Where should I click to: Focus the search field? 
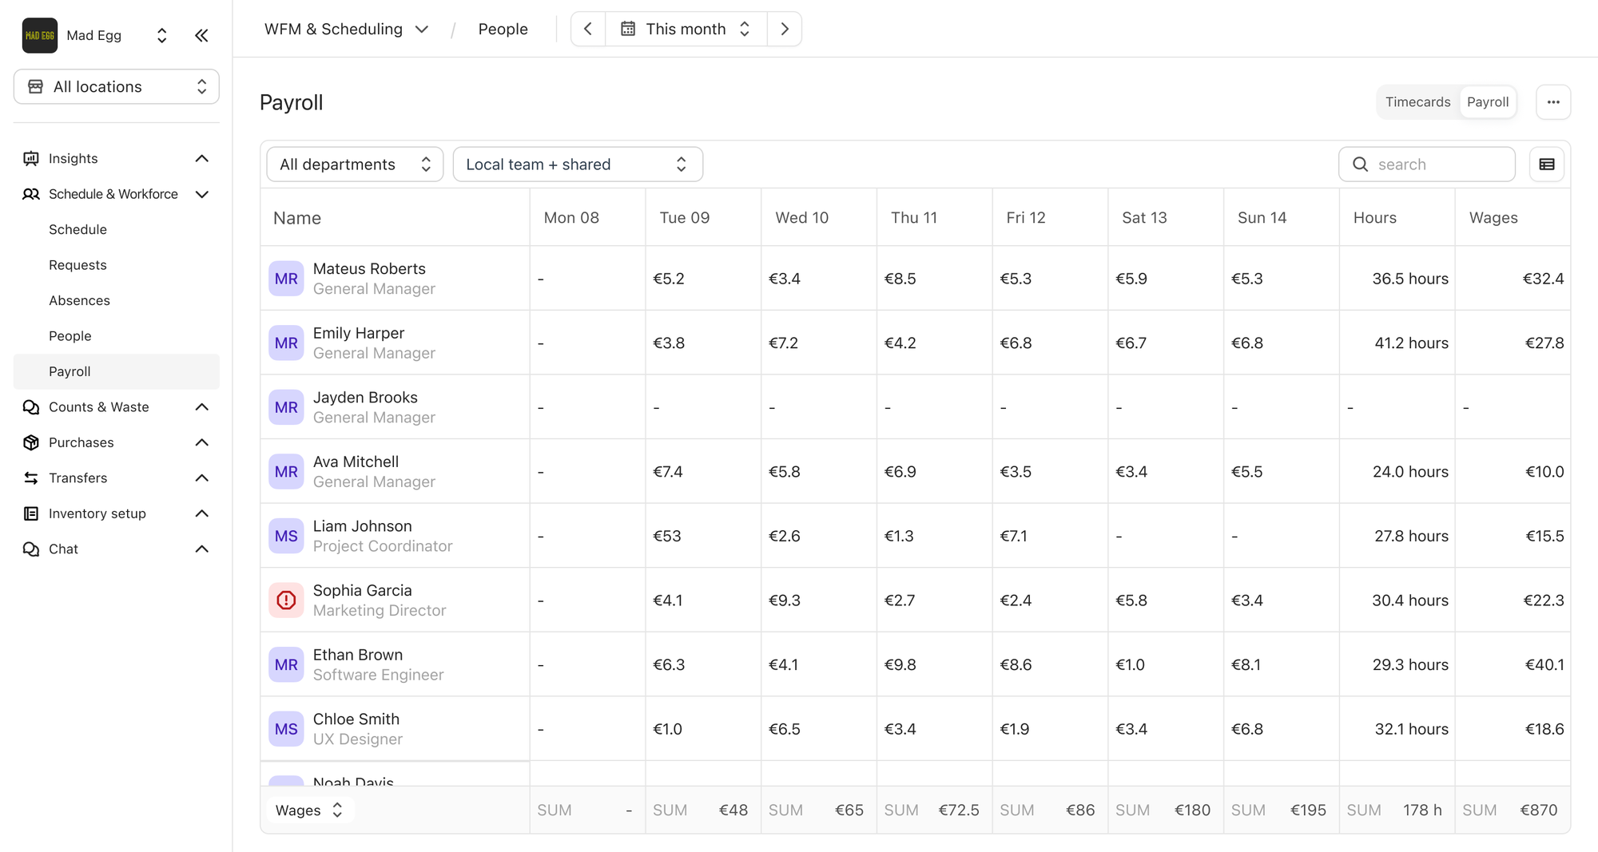[x=1427, y=164]
